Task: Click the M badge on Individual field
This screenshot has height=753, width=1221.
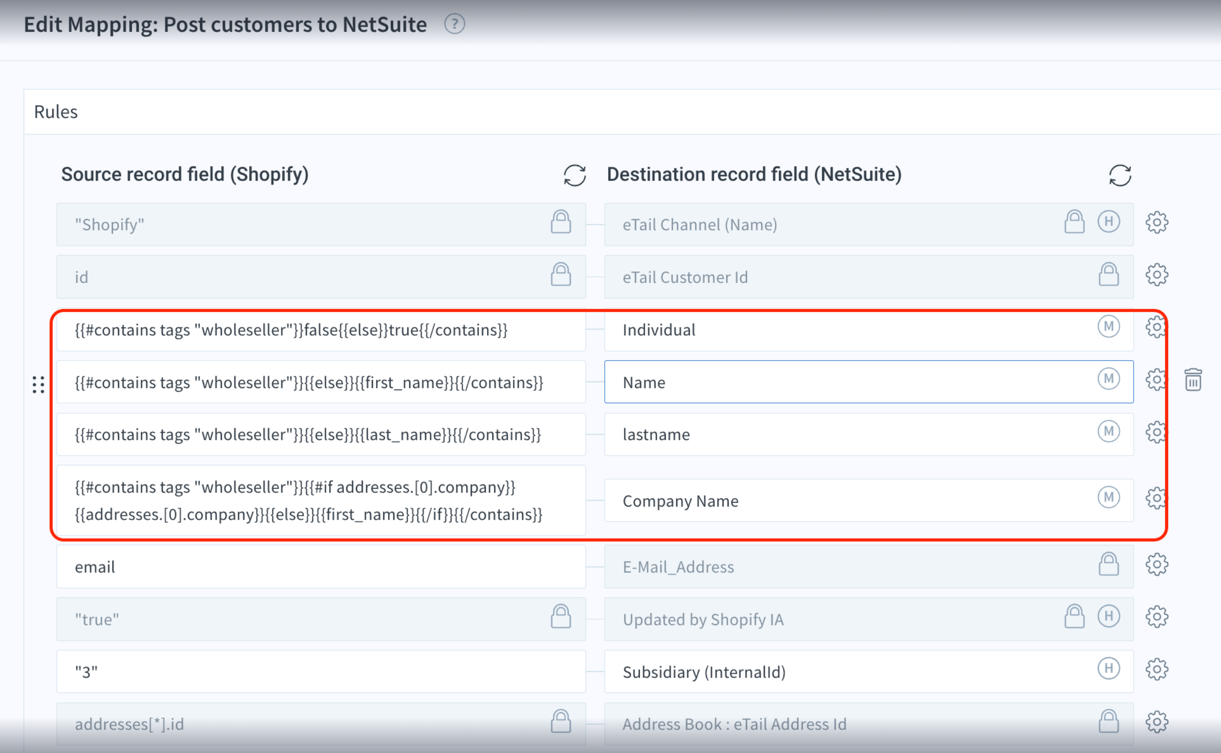Action: pos(1109,326)
